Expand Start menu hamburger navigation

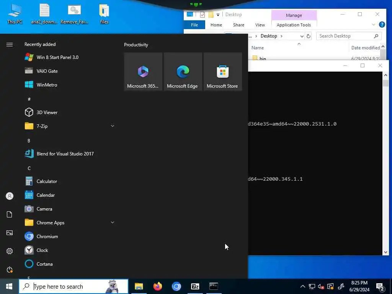pos(10,44)
